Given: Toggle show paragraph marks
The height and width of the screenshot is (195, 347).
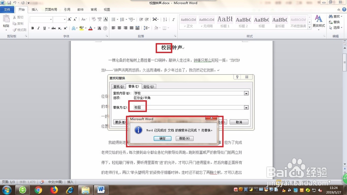Looking at the screenshot, I should [x=173, y=19].
